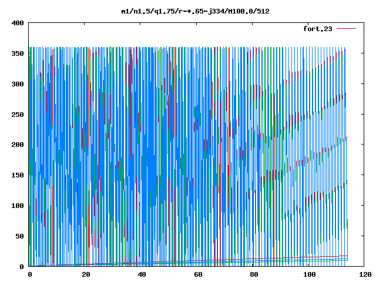Click the y-axis label 150
This screenshot has width=376, height=282.
coord(18,175)
